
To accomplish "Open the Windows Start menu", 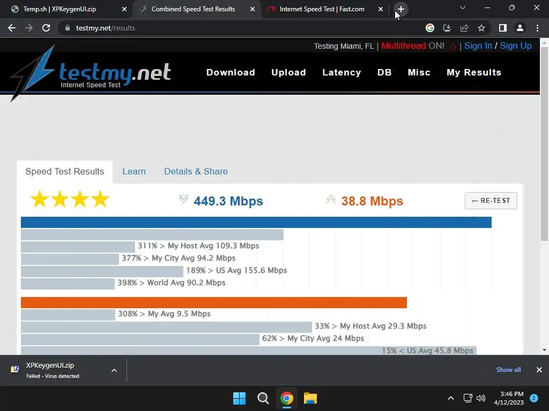I will click(240, 398).
